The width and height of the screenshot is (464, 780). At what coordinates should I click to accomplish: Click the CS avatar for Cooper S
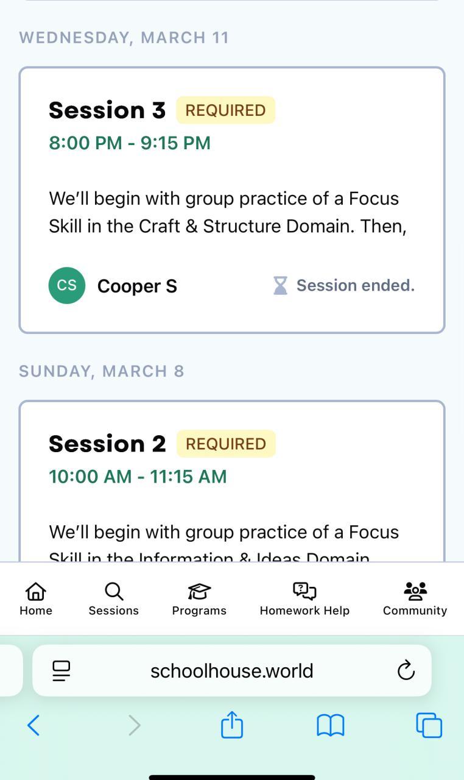point(67,285)
